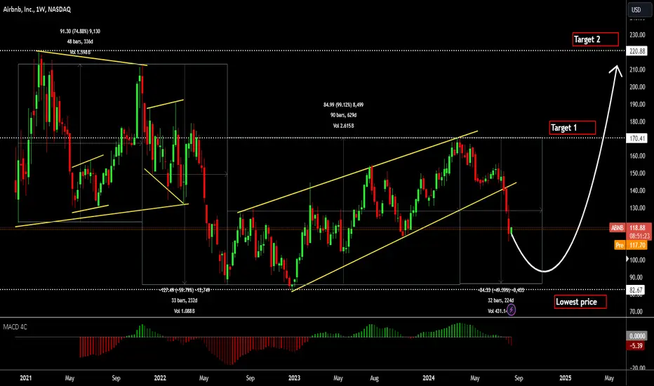This screenshot has width=654, height=386.
Task: Select the '90 bars, 629d' measurement text
Action: [x=343, y=115]
